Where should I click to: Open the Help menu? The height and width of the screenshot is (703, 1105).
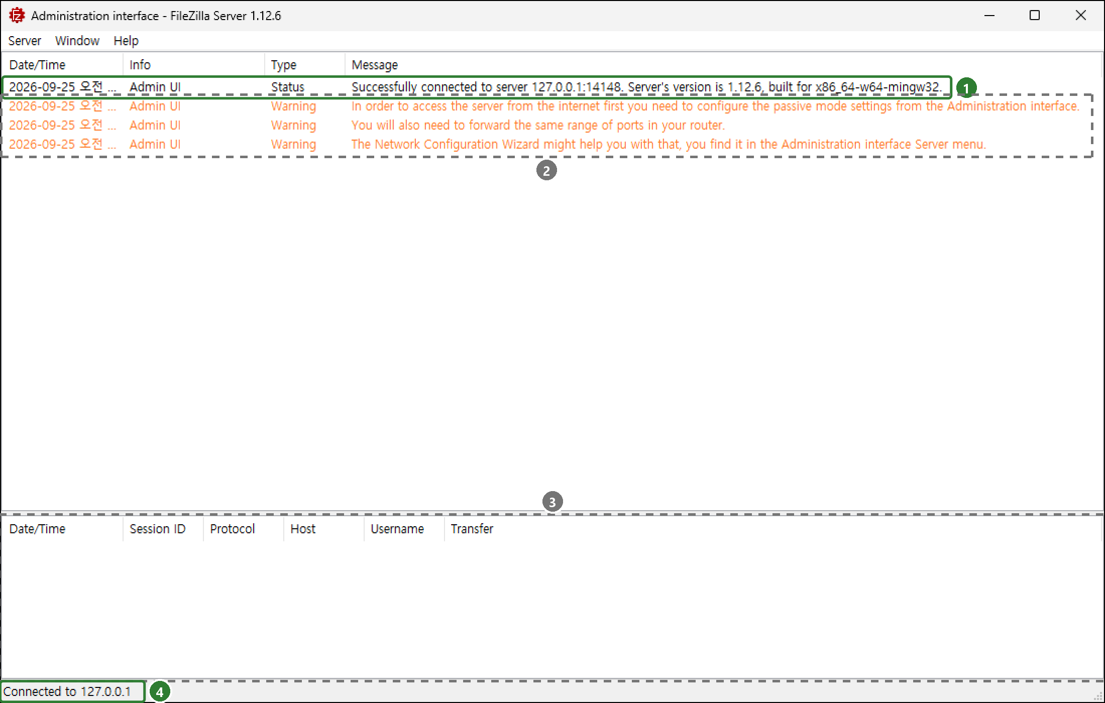pos(126,41)
